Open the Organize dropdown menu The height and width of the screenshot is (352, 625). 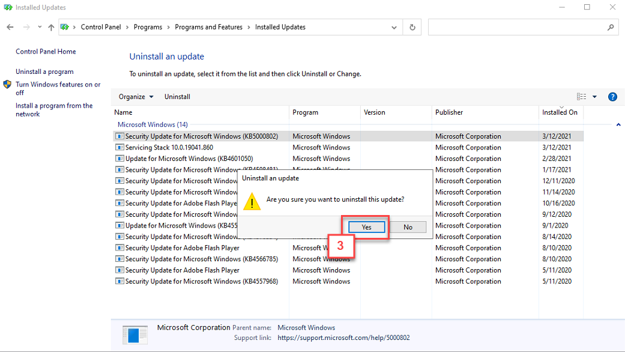[x=136, y=97]
